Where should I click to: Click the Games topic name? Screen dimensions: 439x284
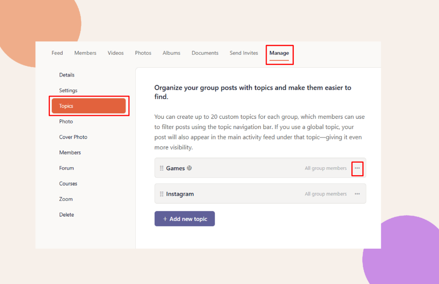coord(175,168)
